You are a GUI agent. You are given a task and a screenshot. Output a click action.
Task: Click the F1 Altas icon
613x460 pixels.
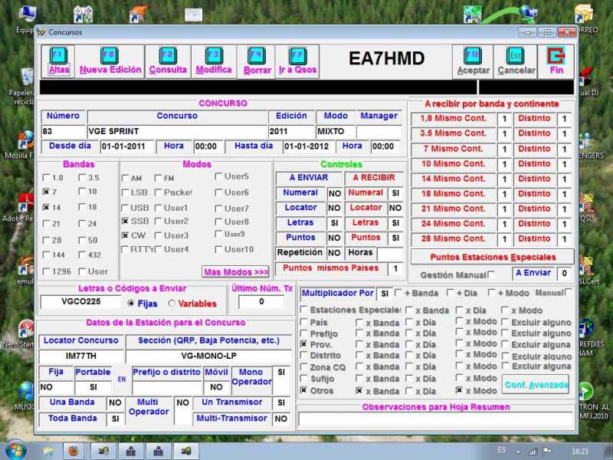tap(59, 55)
